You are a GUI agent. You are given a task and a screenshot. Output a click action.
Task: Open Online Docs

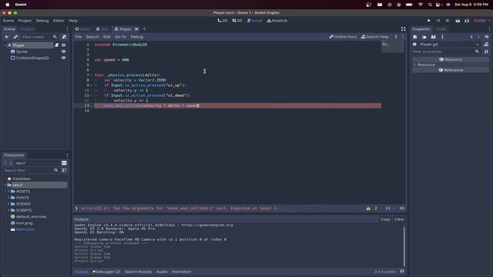tap(343, 37)
